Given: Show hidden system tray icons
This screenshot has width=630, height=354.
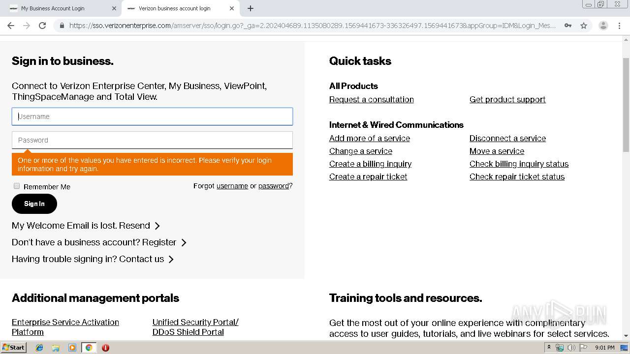Looking at the screenshot, I should [x=549, y=348].
